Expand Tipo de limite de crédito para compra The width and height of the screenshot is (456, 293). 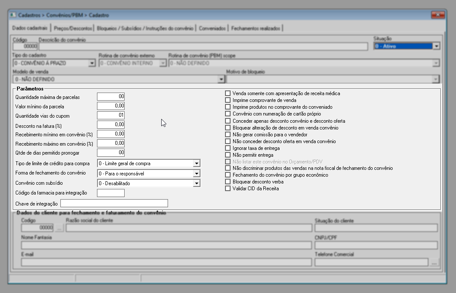coord(197,163)
